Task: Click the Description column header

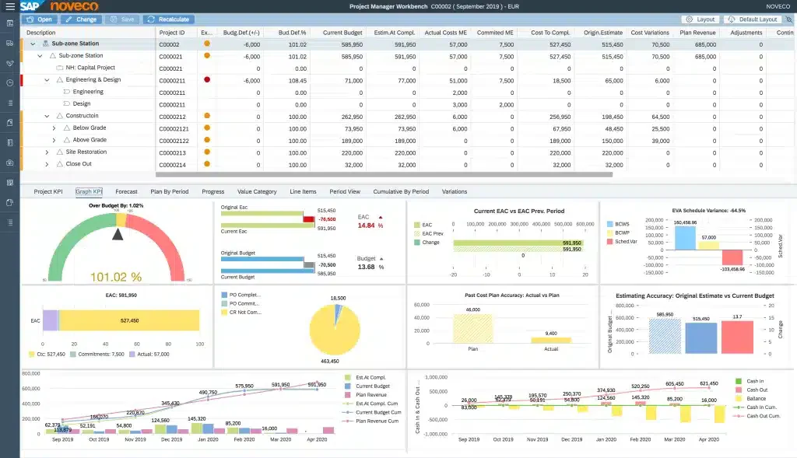Action: [40, 33]
